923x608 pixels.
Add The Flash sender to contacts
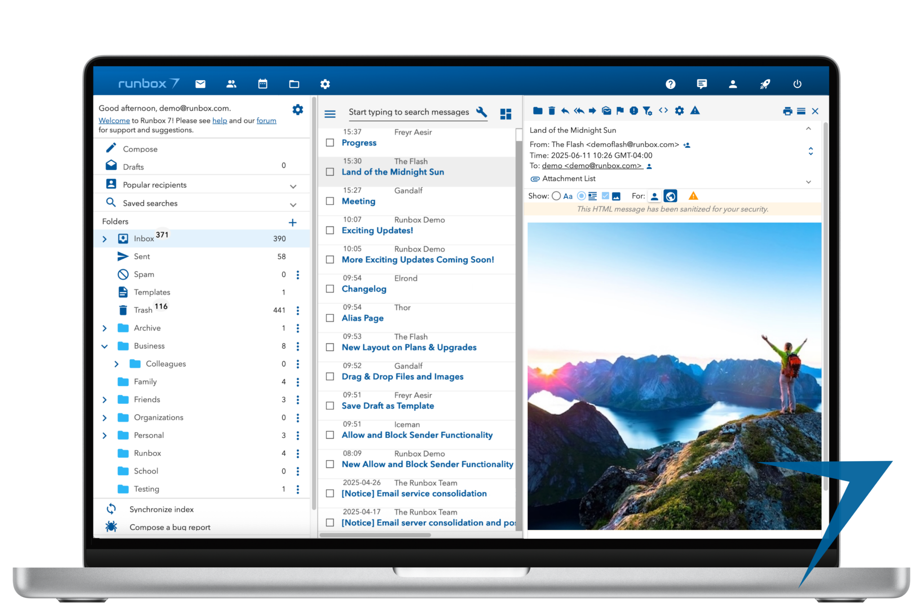pos(687,145)
